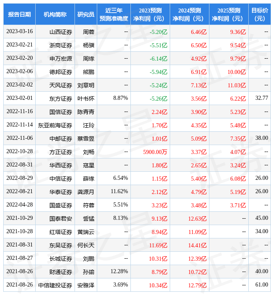
Task: Click the 8.87% accuracy value
Action: click(x=120, y=98)
